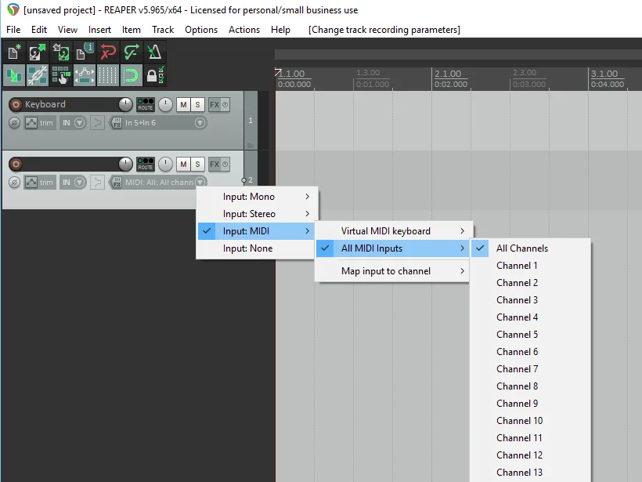The height and width of the screenshot is (482, 642).
Task: Click the Redo toolbar icon
Action: (131, 52)
